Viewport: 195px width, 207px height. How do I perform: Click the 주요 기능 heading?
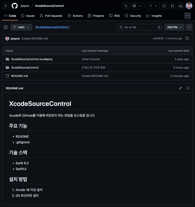pyautogui.click(x=18, y=126)
